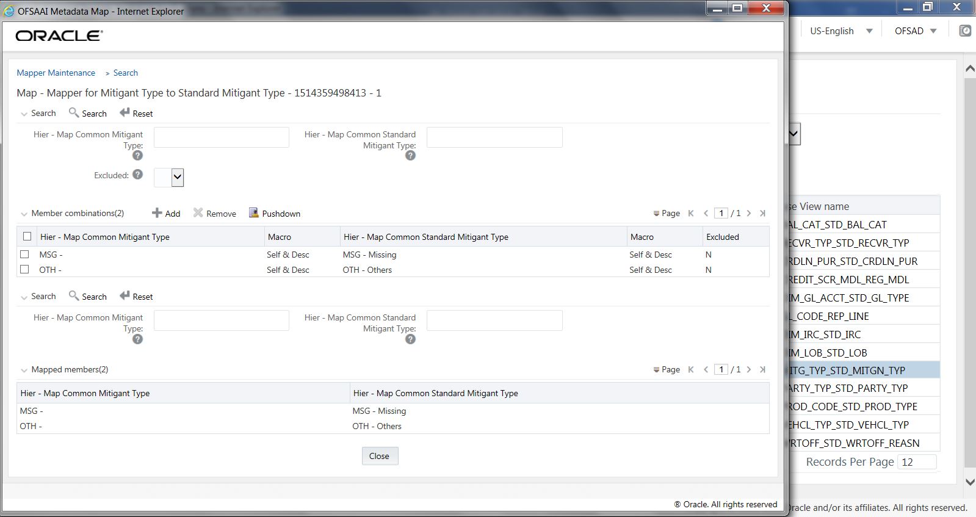976x517 pixels.
Task: Open the Excluded dropdown
Action: coord(177,178)
